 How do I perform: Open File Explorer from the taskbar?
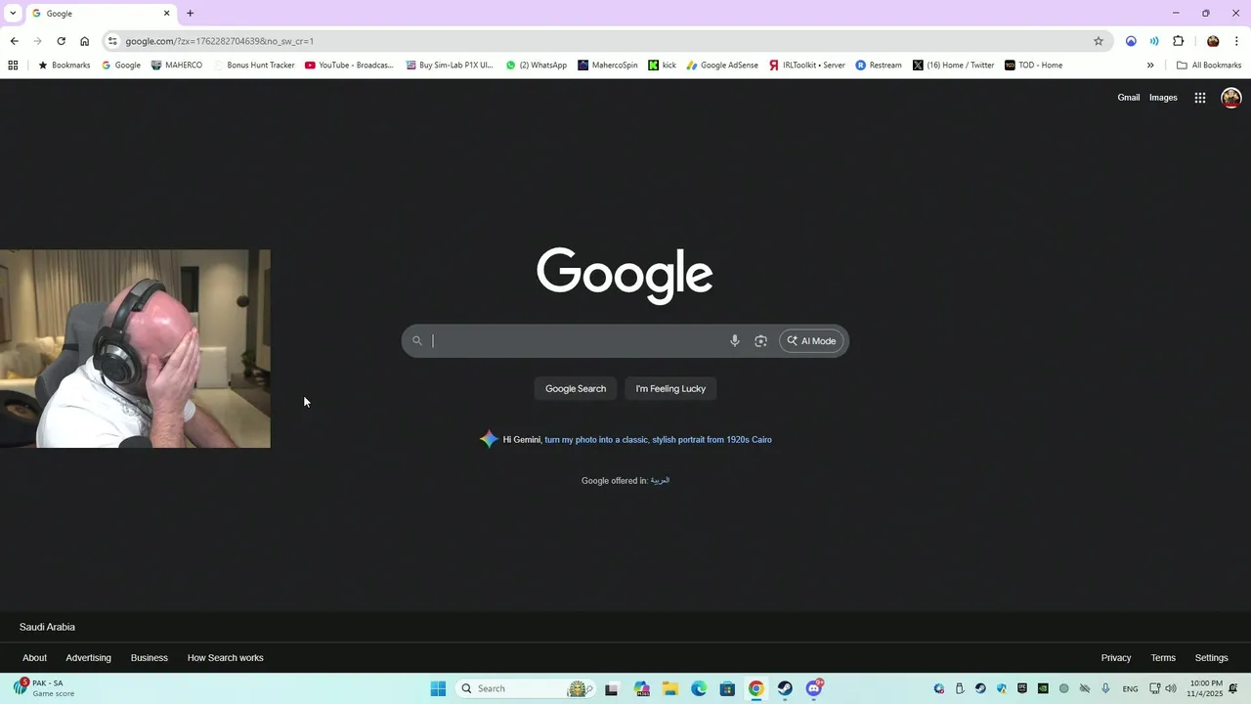coord(670,689)
